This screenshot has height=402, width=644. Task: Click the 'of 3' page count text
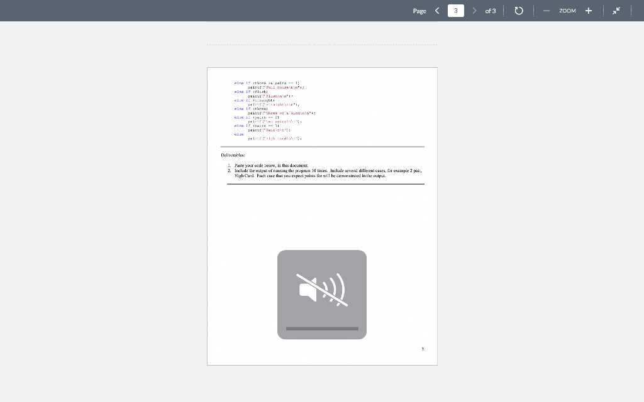click(490, 11)
